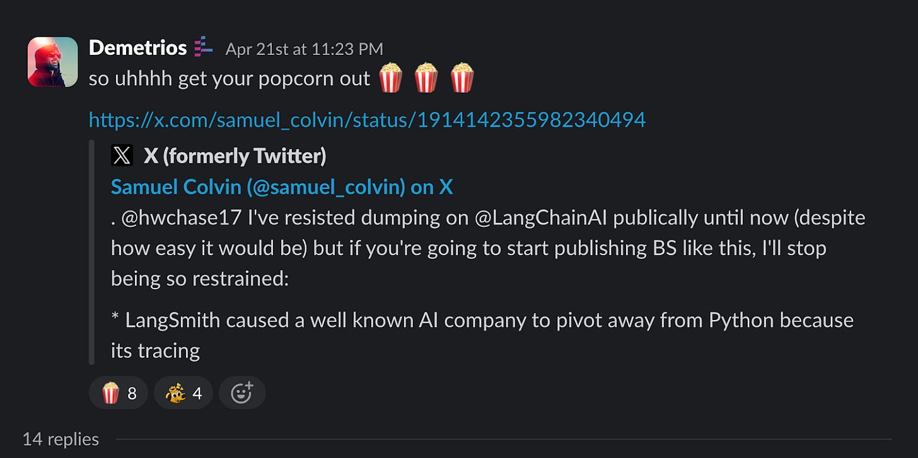918x458 pixels.
Task: Click the popcorn emoji inside the reaction pill
Action: tap(110, 392)
